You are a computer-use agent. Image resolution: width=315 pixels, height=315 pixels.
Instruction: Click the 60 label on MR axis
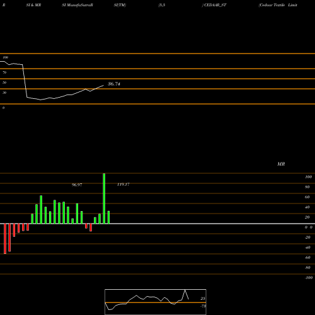click(x=307, y=197)
